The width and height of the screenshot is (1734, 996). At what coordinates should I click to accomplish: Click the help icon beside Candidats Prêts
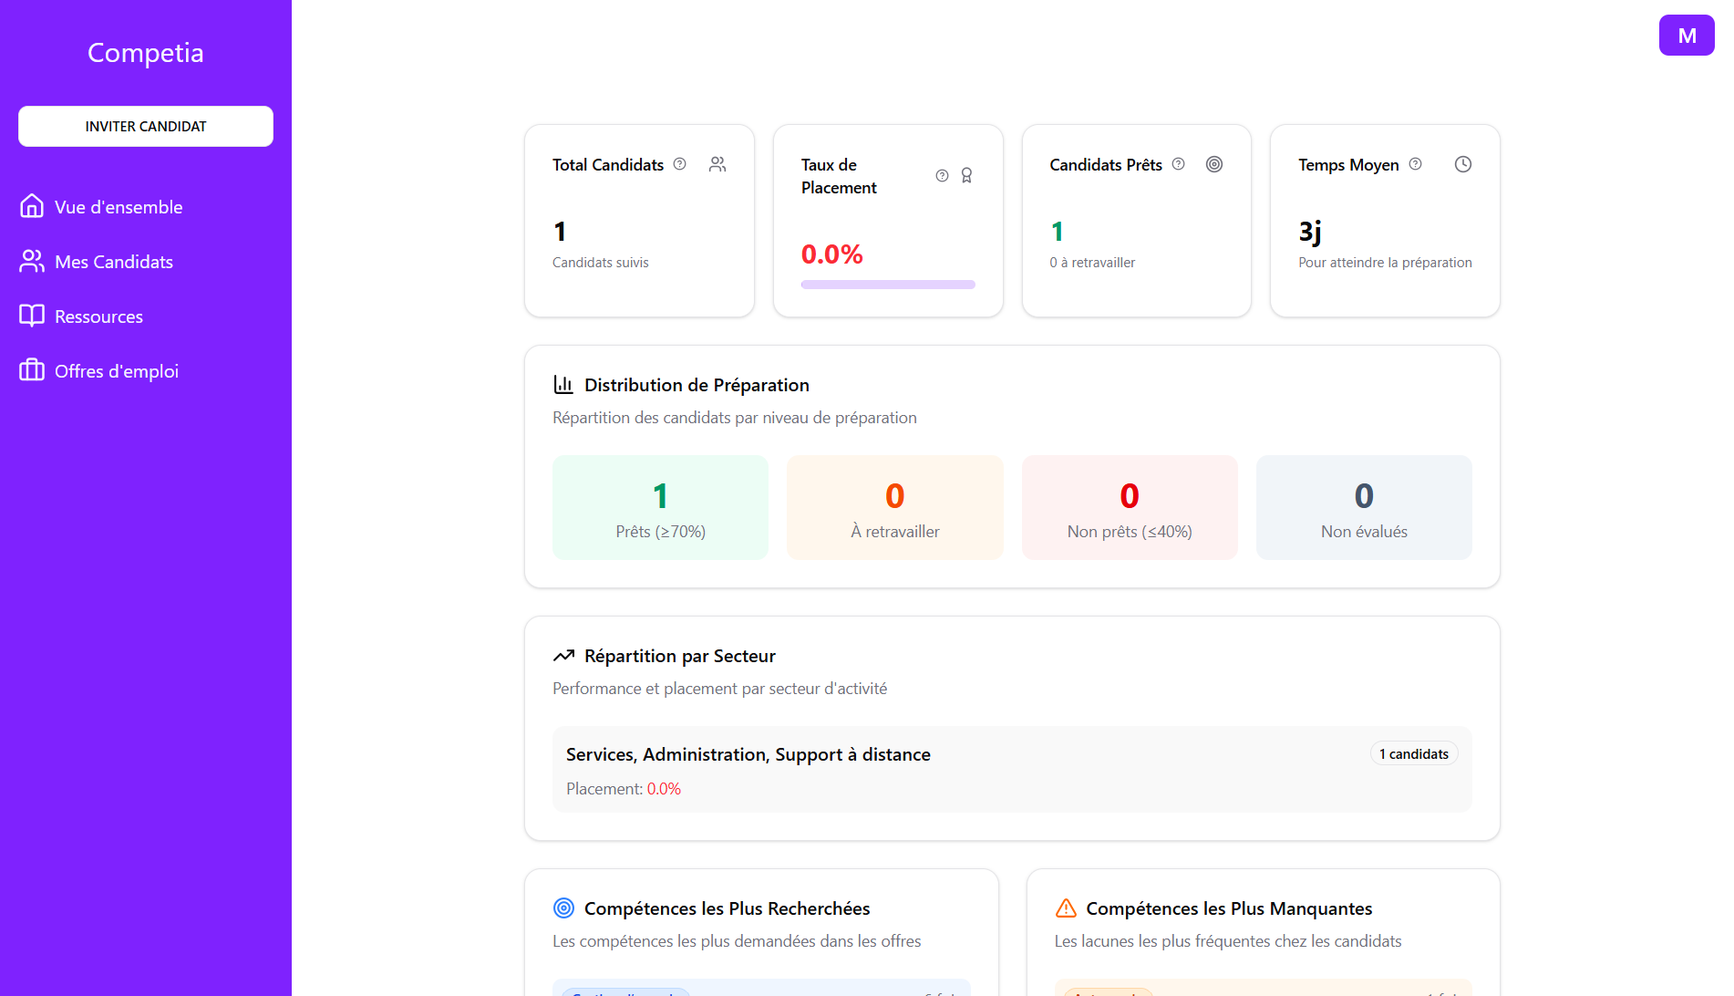pos(1178,164)
